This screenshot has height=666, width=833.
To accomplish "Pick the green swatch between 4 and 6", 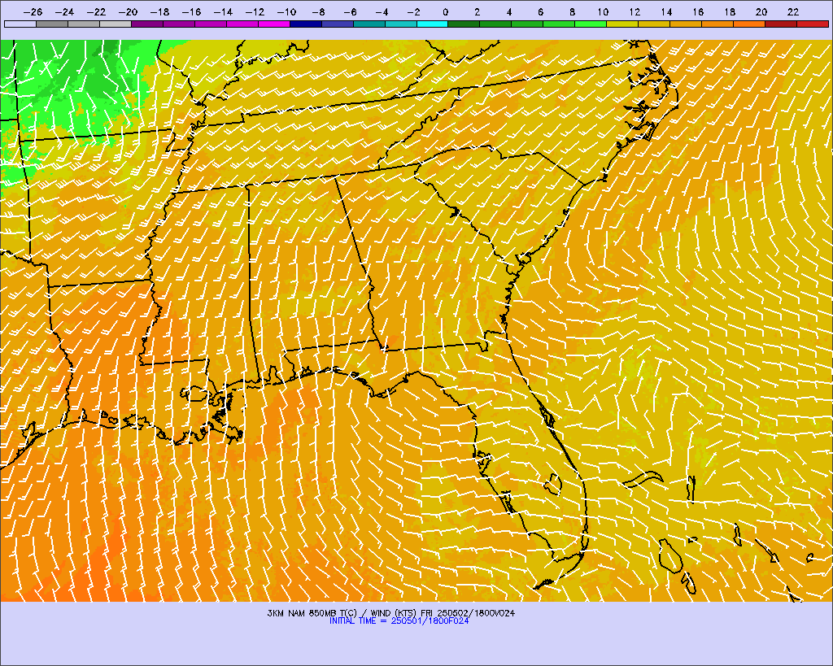I will coord(527,24).
